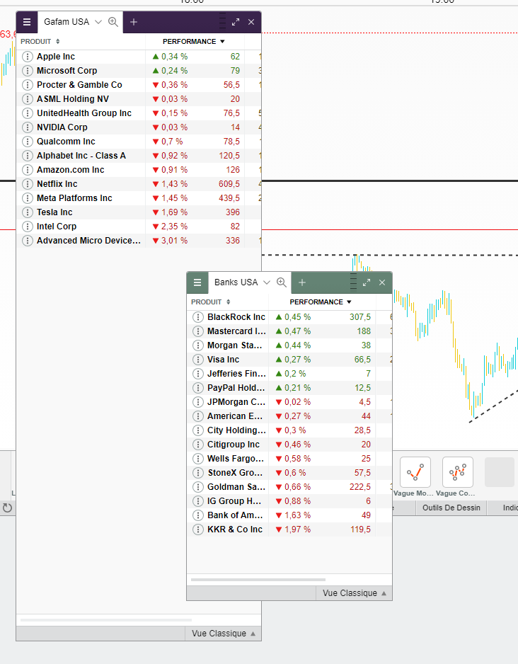
Task: Open the Banks USA list dropdown
Action: [267, 282]
